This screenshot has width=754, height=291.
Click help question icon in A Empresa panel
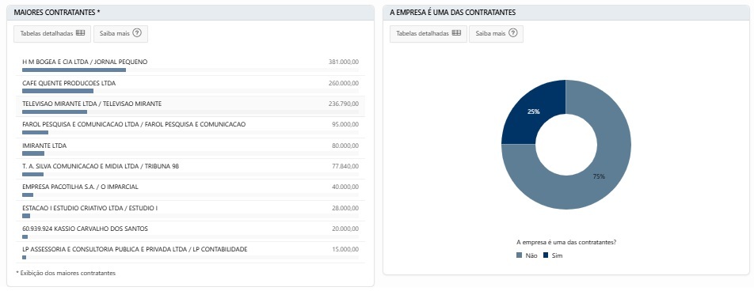pyautogui.click(x=513, y=34)
